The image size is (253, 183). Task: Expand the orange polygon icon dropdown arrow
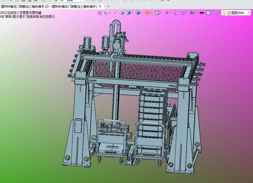[x=152, y=13]
